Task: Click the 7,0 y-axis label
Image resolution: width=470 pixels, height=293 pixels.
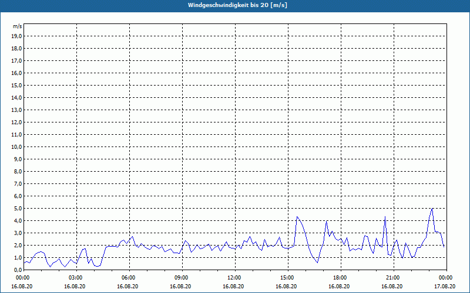Action: click(x=18, y=184)
